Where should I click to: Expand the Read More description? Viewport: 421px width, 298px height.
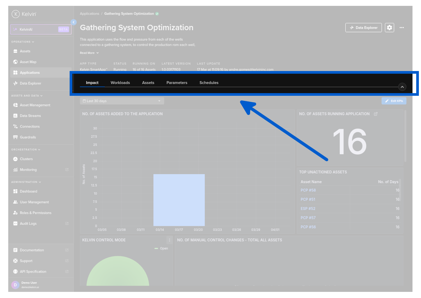[x=89, y=53]
